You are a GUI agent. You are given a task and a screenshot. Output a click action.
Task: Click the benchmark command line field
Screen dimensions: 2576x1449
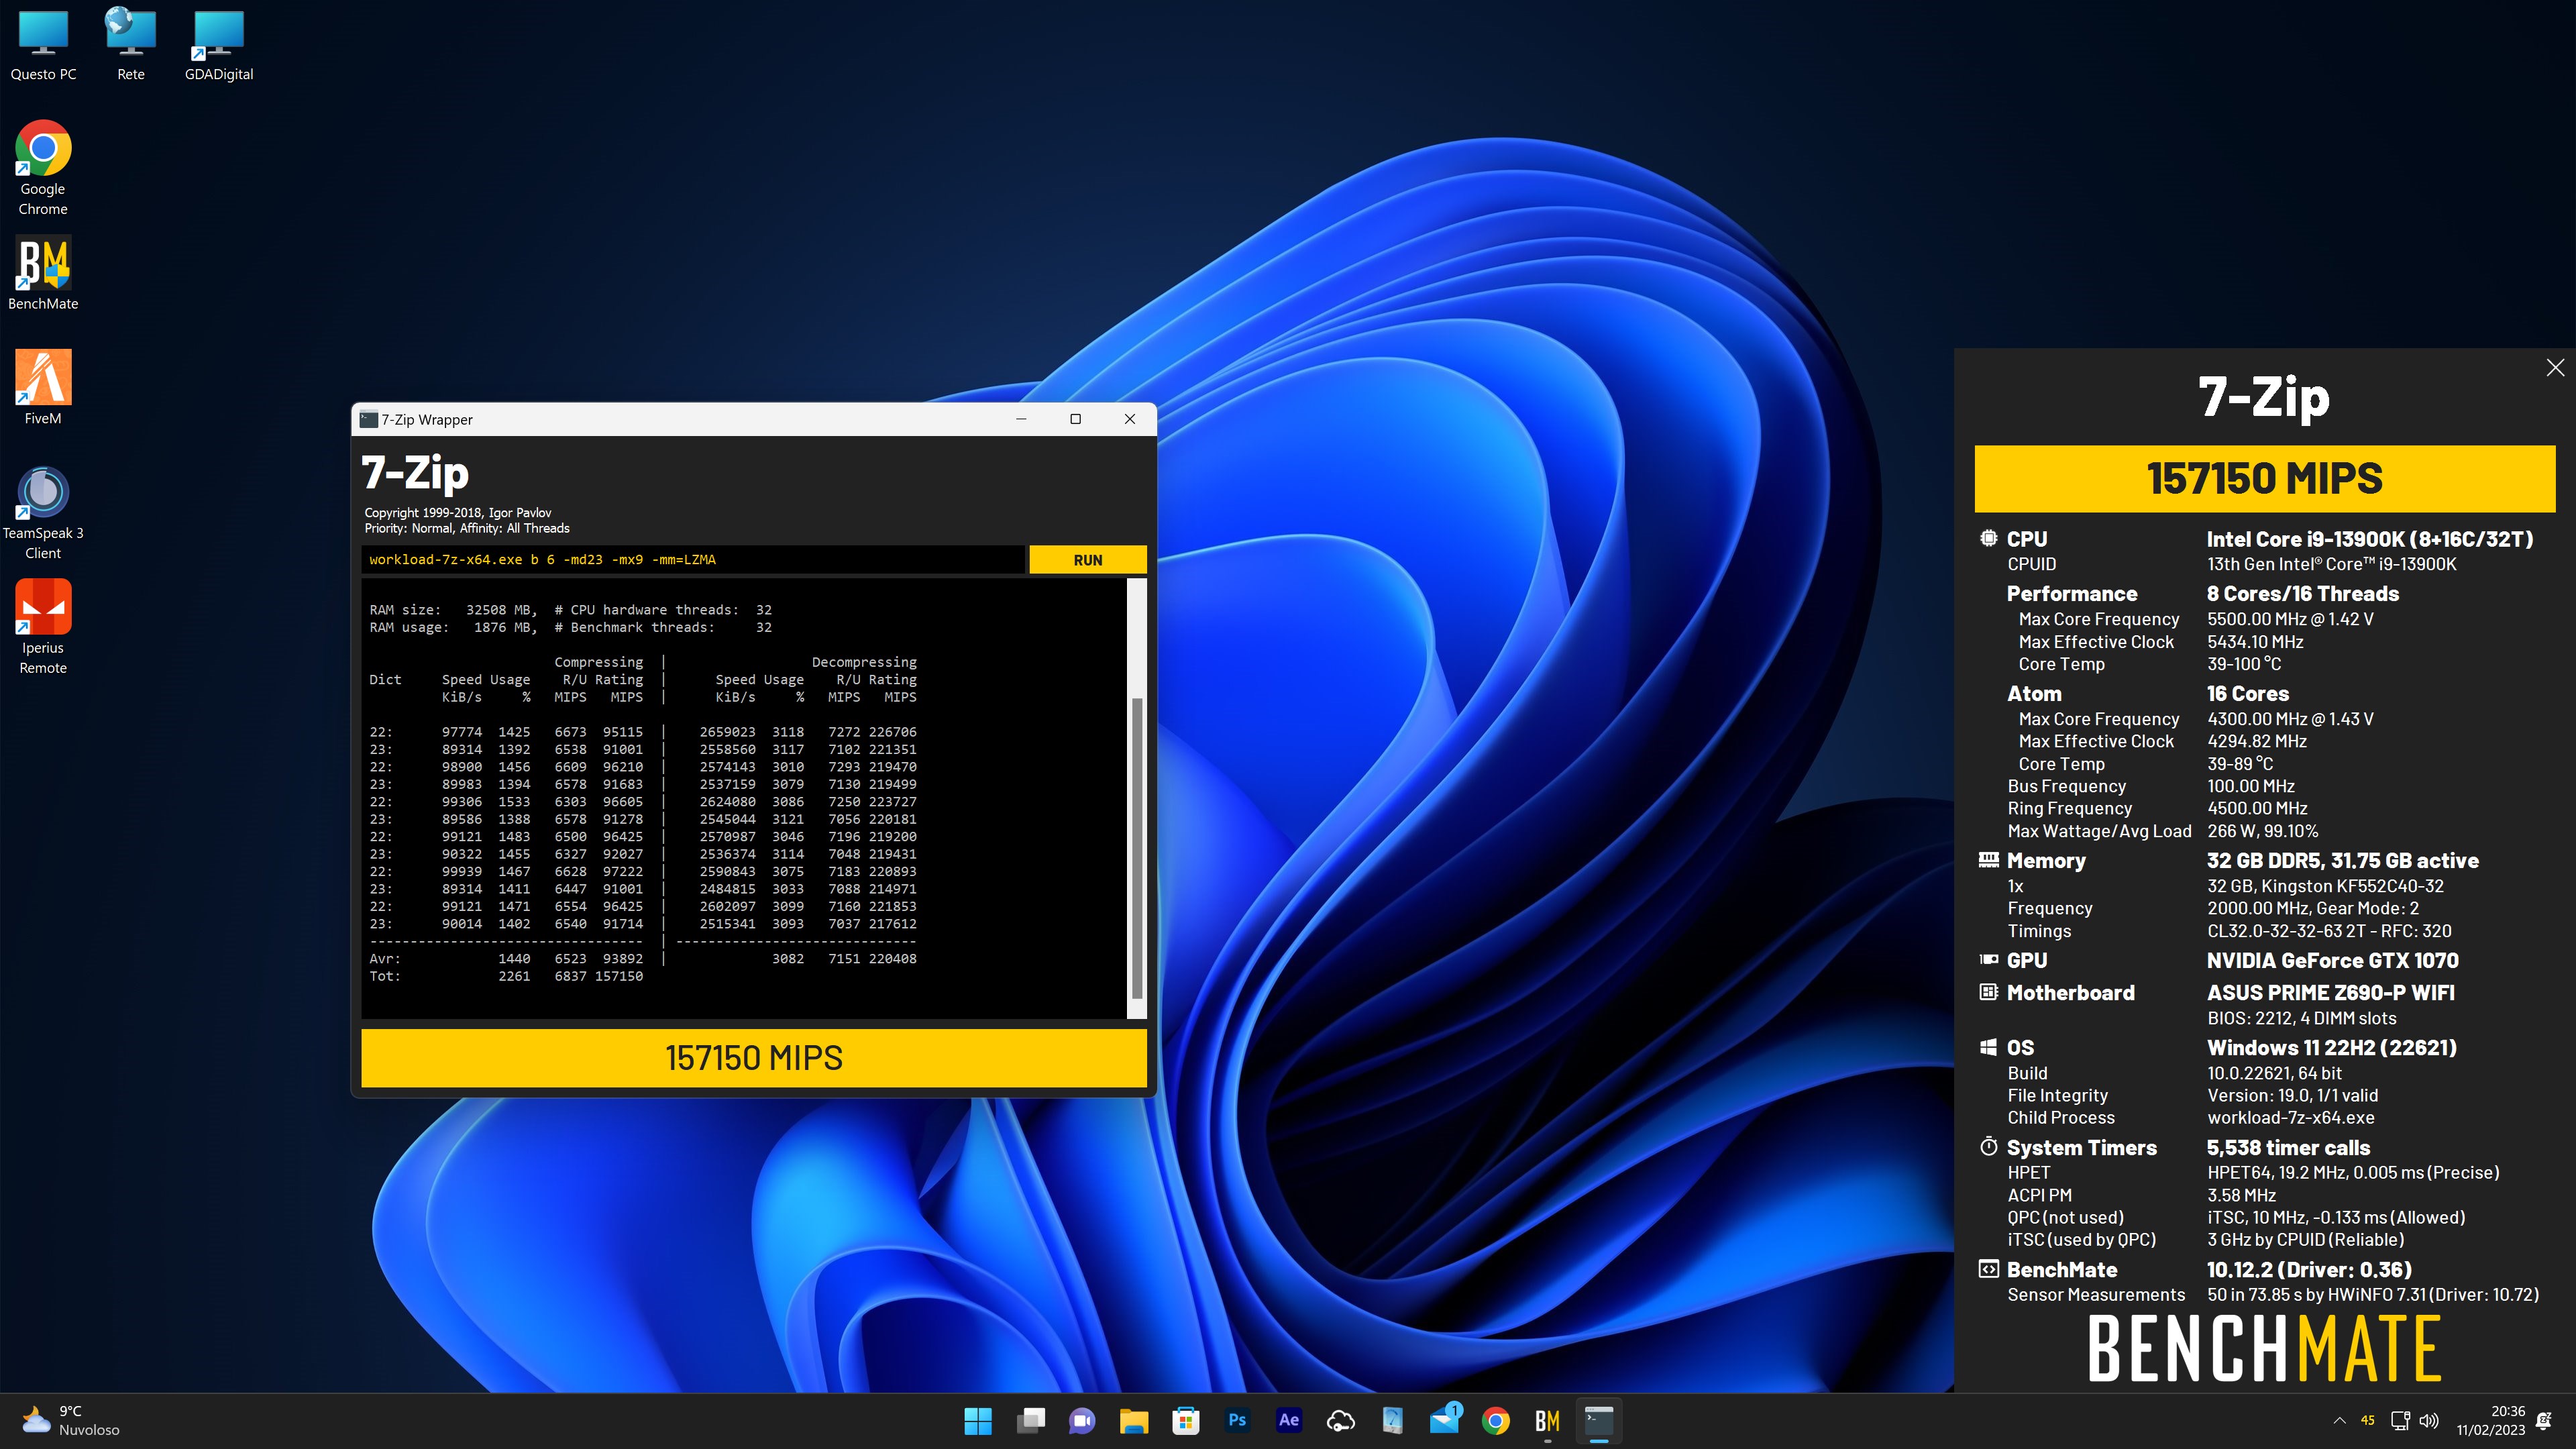coord(692,560)
